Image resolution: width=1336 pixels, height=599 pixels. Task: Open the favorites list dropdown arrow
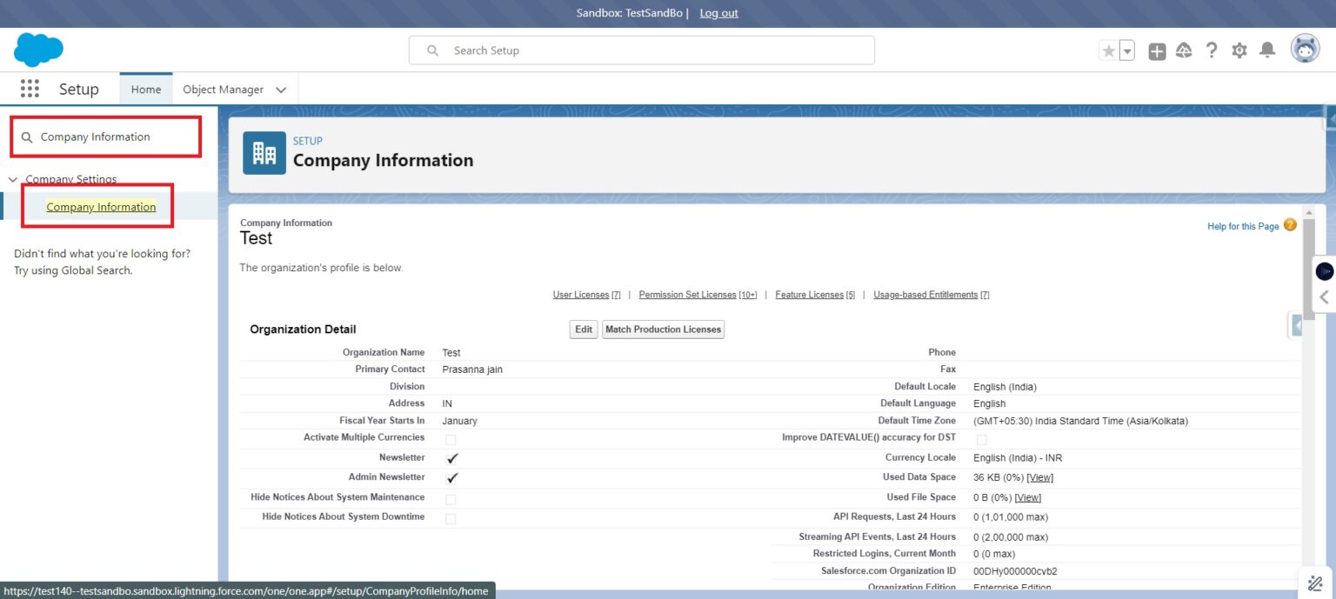point(1126,50)
